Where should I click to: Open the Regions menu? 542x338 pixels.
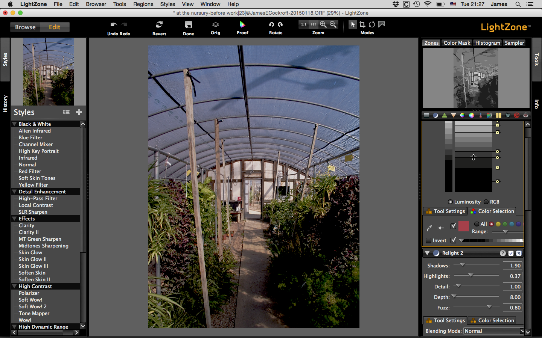point(143,4)
